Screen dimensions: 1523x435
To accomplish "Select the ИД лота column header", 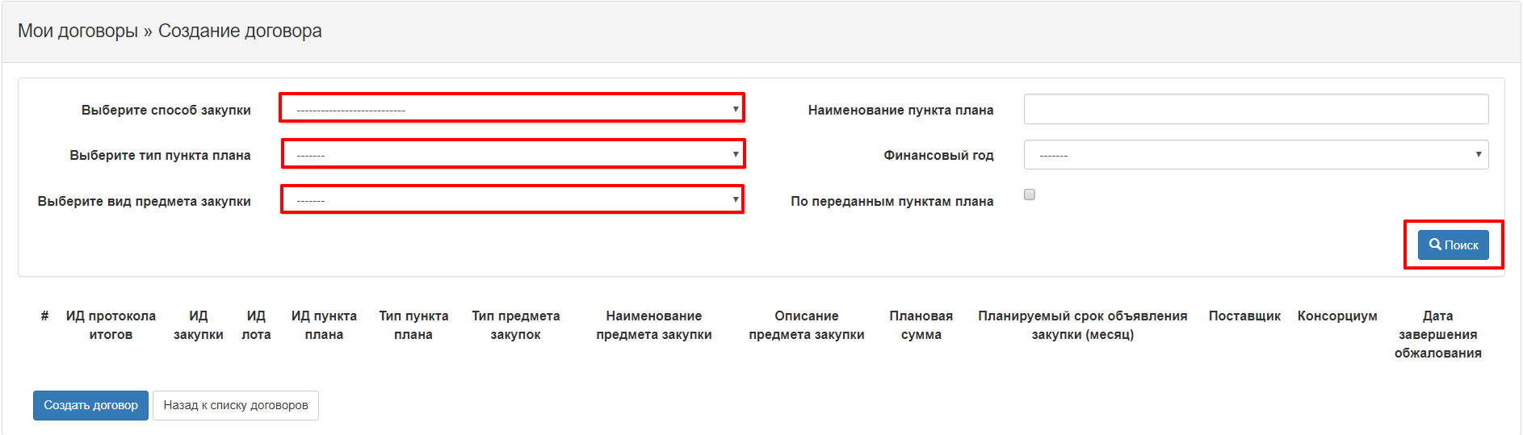I will coord(256,325).
